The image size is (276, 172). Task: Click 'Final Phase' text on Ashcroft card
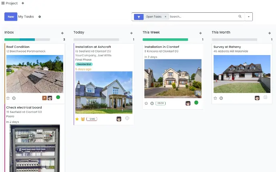click(x=84, y=60)
